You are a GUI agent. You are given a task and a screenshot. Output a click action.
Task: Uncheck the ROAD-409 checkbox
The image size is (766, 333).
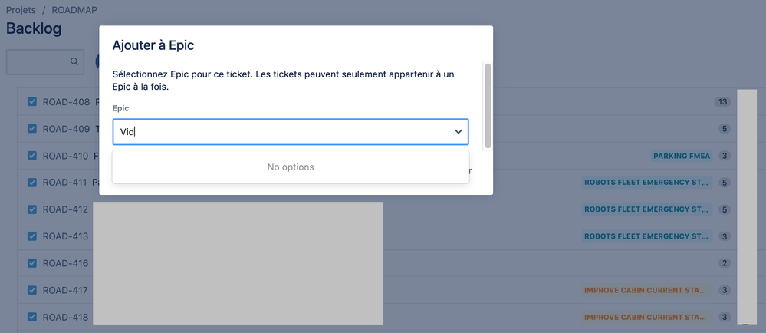(32, 129)
